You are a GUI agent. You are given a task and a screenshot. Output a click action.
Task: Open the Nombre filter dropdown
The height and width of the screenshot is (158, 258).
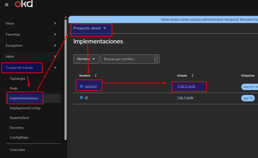point(86,59)
